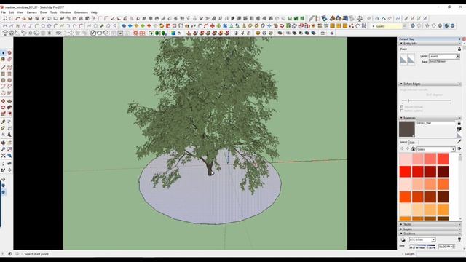Viewport: 466px width, 262px height.
Task: Click the bright red color swatch
Action: [x=405, y=172]
